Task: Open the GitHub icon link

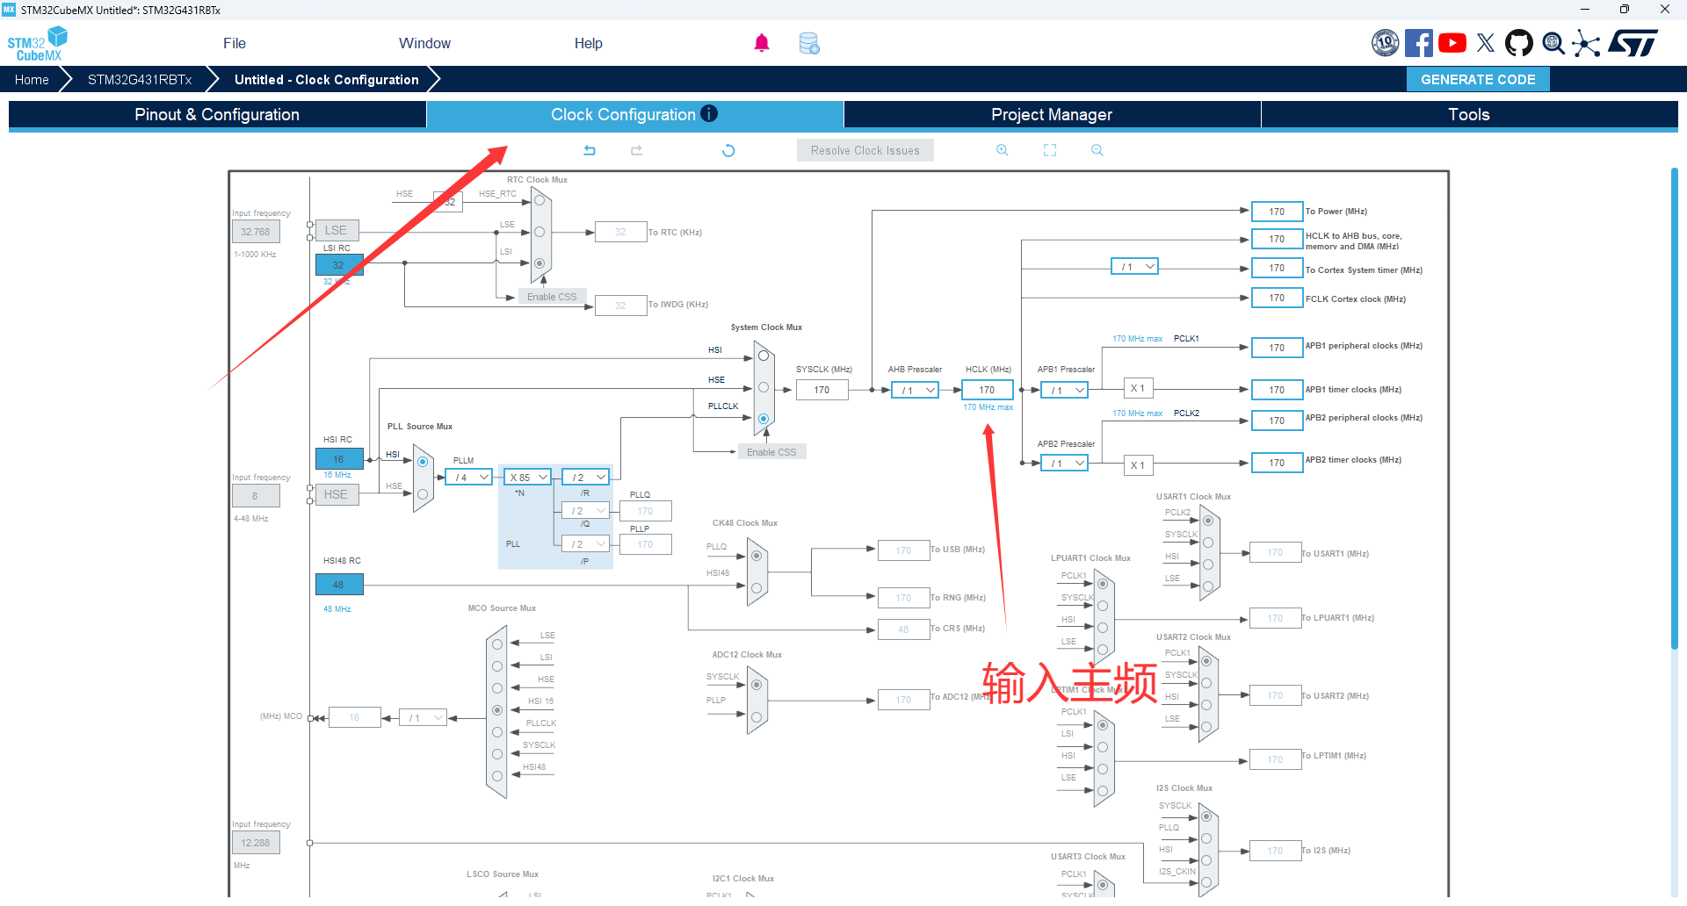Action: click(x=1518, y=43)
